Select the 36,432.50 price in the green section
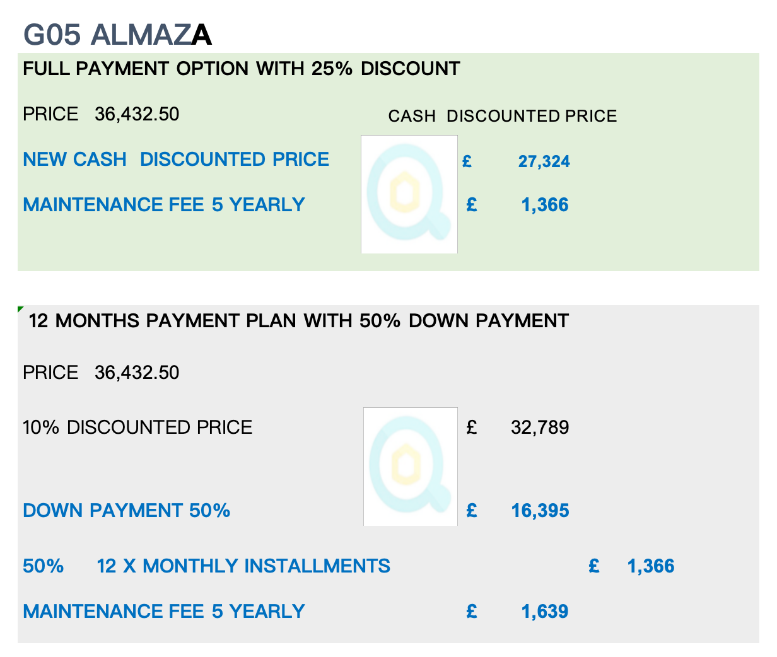Viewport: 777px width, 657px height. click(x=137, y=114)
